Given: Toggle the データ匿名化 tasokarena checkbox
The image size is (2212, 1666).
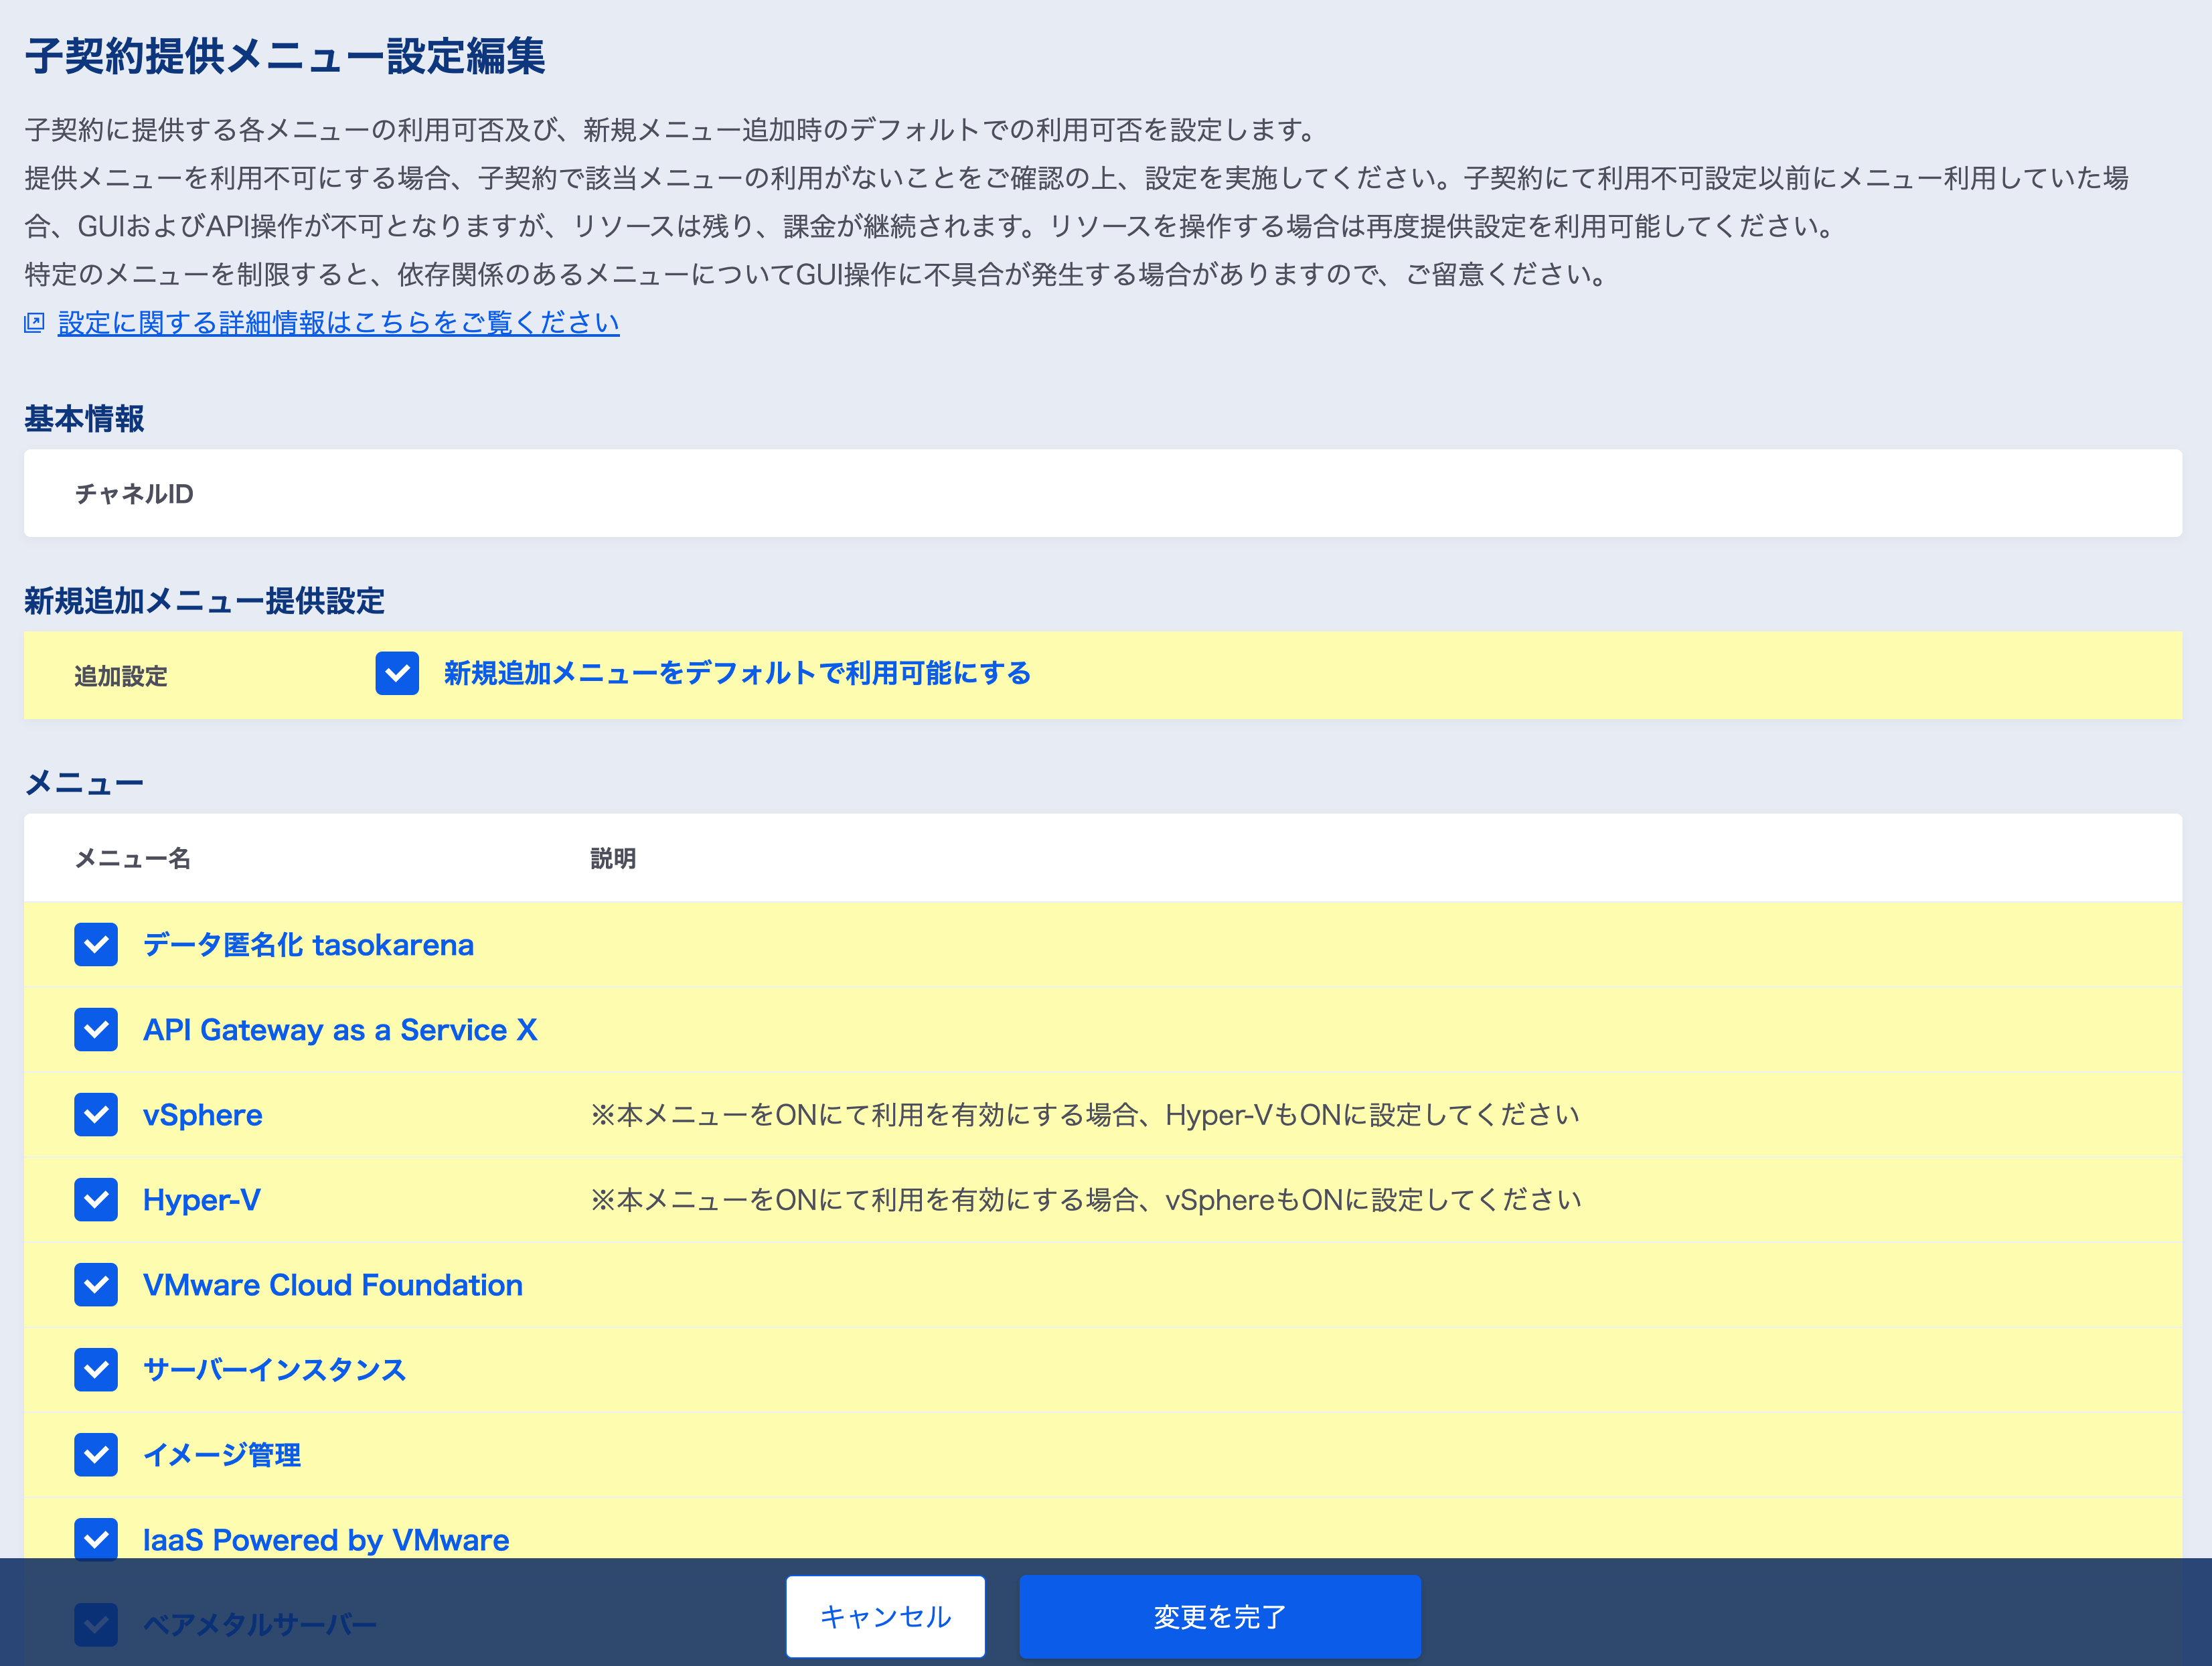Looking at the screenshot, I should pyautogui.click(x=96, y=944).
